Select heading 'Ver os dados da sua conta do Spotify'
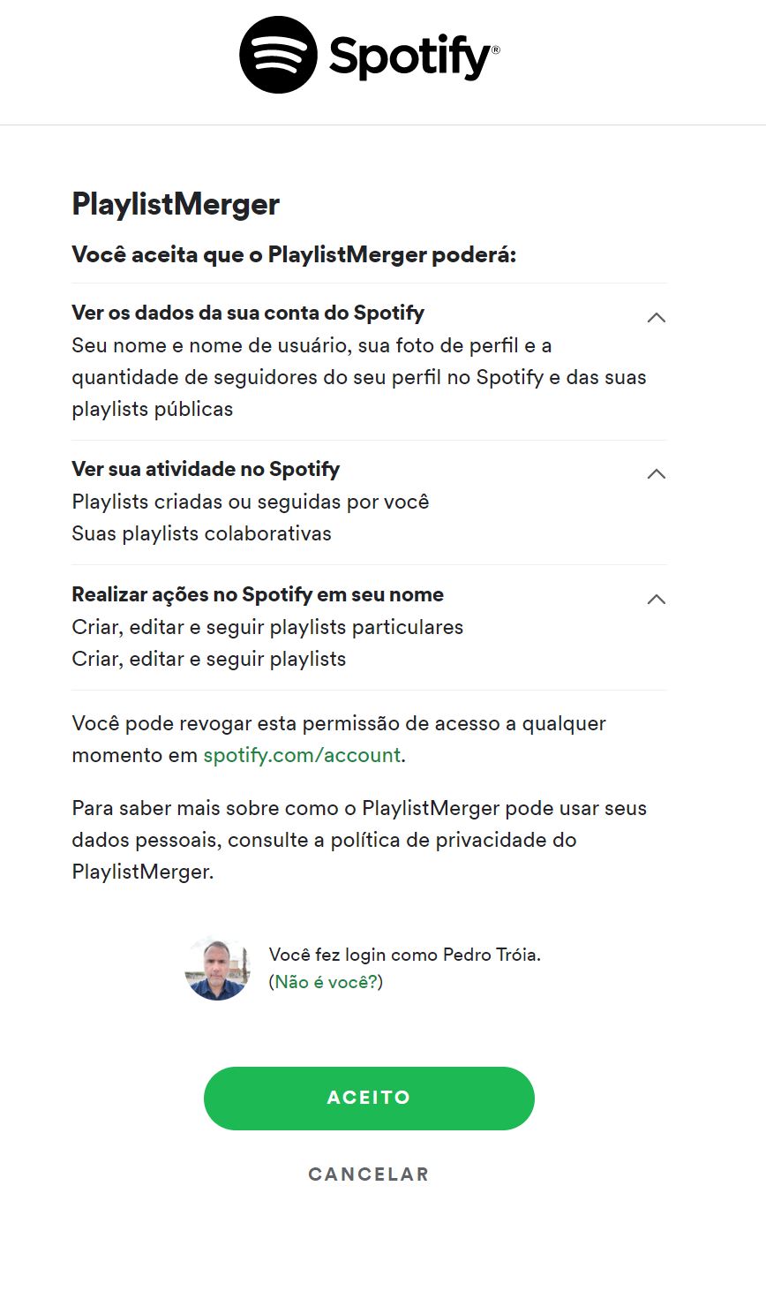The height and width of the screenshot is (1299, 766). (x=248, y=313)
